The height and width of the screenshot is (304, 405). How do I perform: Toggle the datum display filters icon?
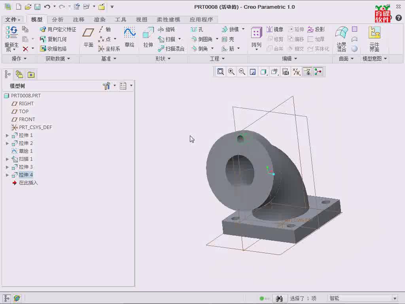[296, 72]
